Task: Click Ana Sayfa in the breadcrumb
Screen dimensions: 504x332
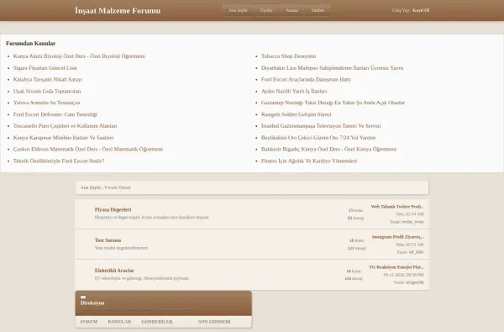Action: pos(91,187)
